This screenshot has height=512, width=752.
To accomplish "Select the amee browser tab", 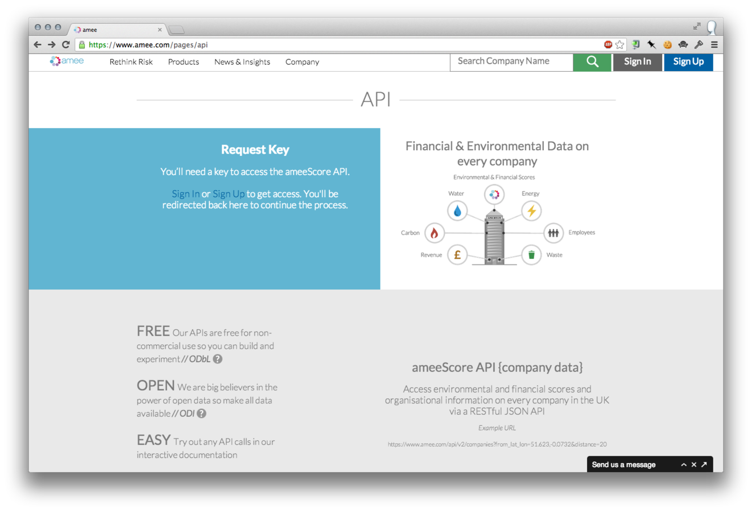I will (117, 30).
